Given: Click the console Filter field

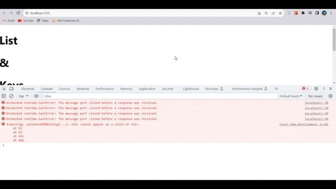Looking at the screenshot, I should coord(160,96).
